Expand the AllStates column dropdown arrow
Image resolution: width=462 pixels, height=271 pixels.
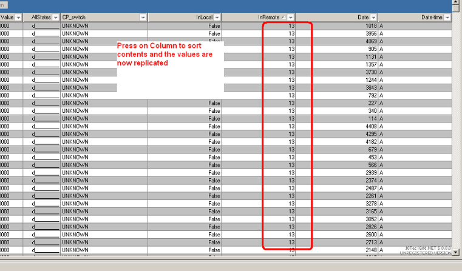pos(55,18)
